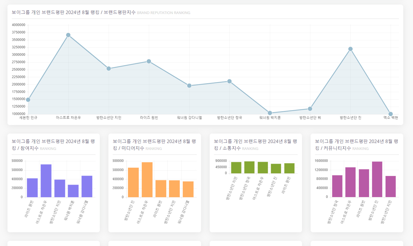Select the tallest magenta 방탄소년단 진 bar in 커뮤니티지수
This screenshot has width=413, height=246.
(x=377, y=179)
